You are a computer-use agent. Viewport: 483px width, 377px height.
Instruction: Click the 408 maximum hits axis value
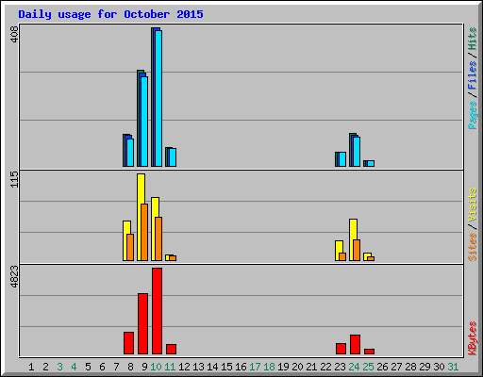pos(14,34)
